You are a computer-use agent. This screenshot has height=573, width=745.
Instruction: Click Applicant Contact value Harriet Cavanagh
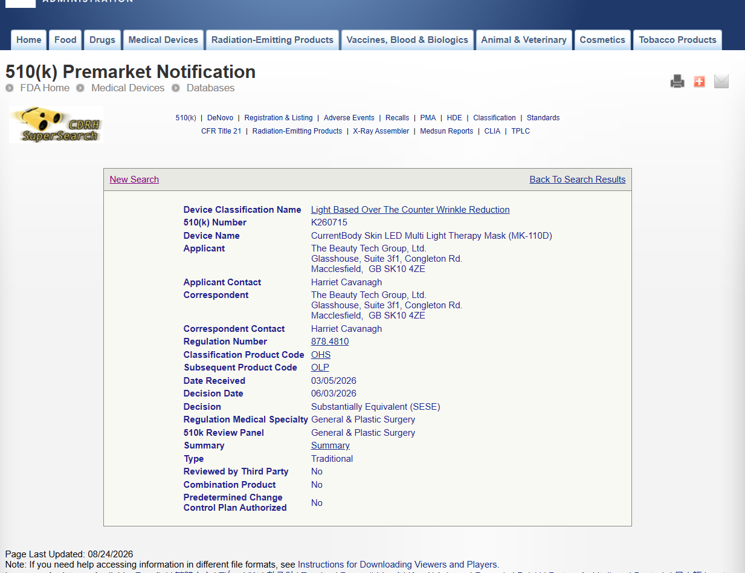tap(346, 282)
